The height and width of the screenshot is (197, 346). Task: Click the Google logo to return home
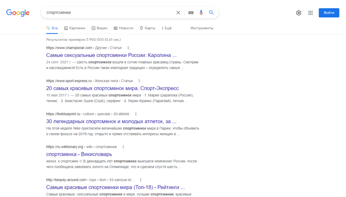point(18,12)
